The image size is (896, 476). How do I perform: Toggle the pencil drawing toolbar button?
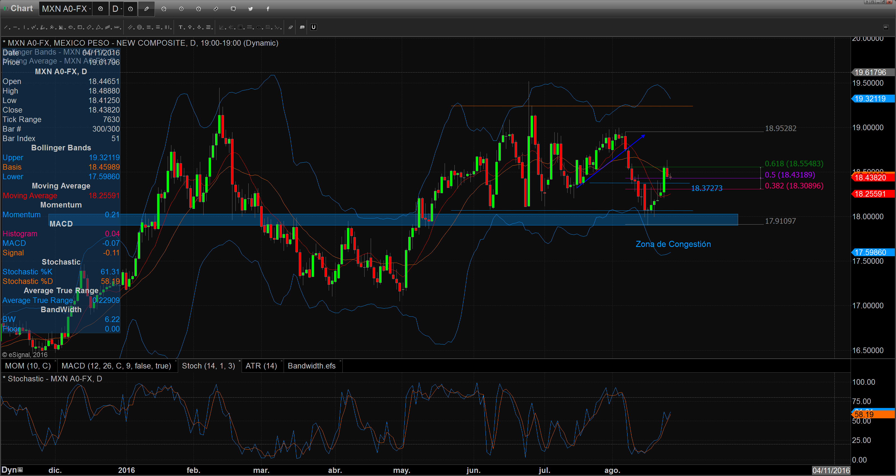point(146,9)
